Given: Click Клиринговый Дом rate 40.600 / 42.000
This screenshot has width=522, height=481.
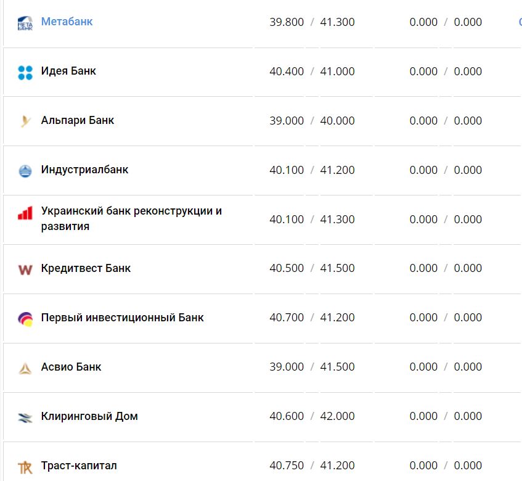Looking at the screenshot, I should tap(312, 416).
